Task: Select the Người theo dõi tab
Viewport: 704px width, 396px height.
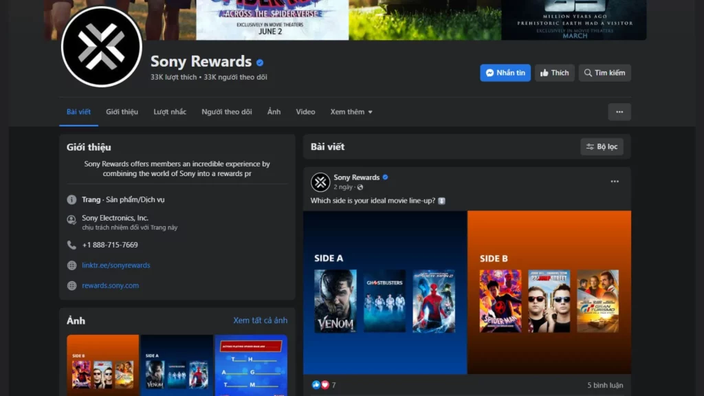Action: tap(227, 111)
